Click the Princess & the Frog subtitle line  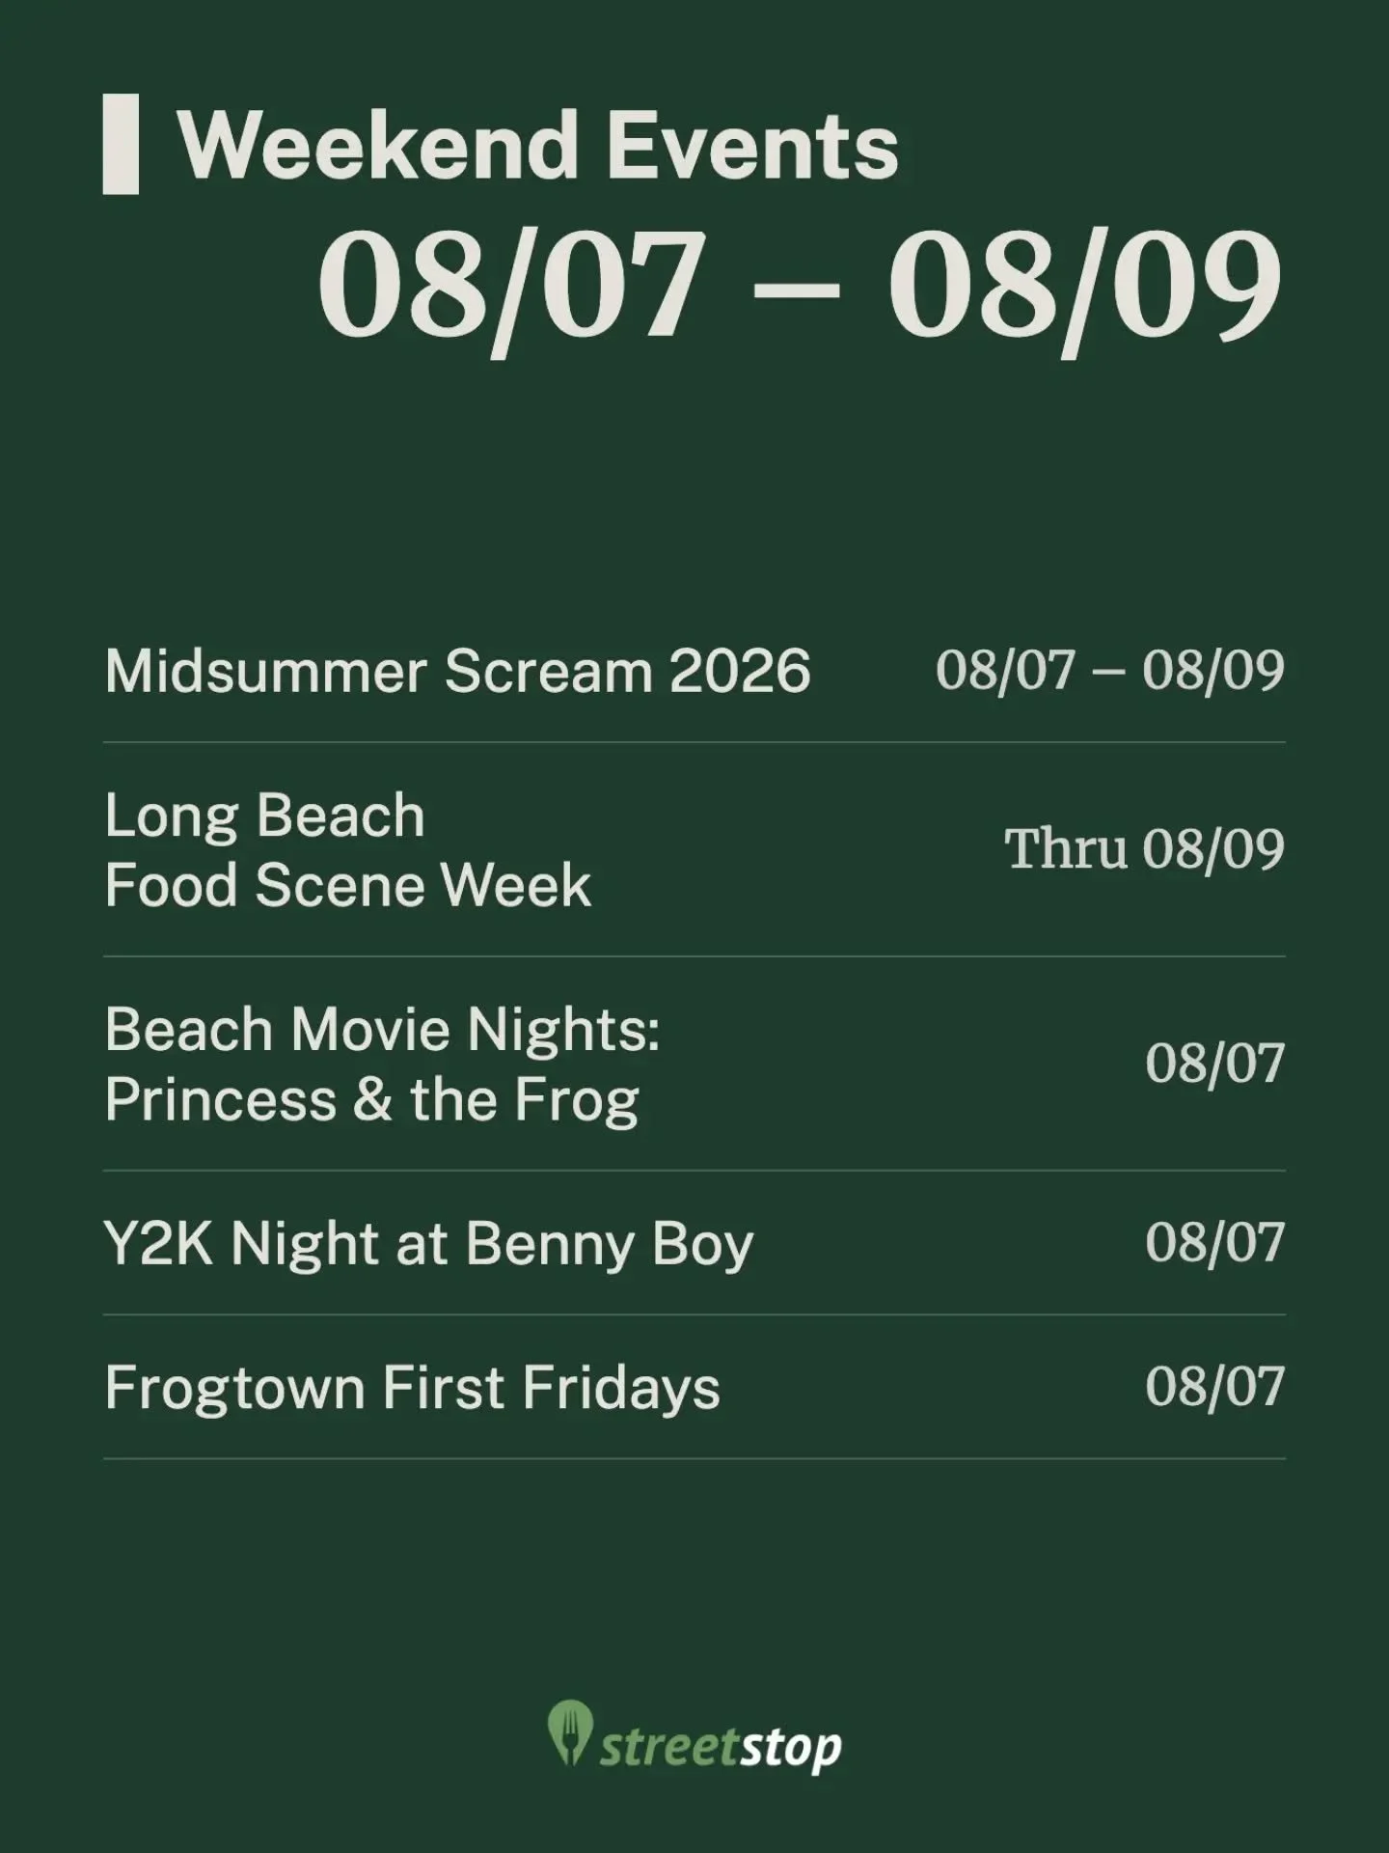click(x=371, y=1100)
